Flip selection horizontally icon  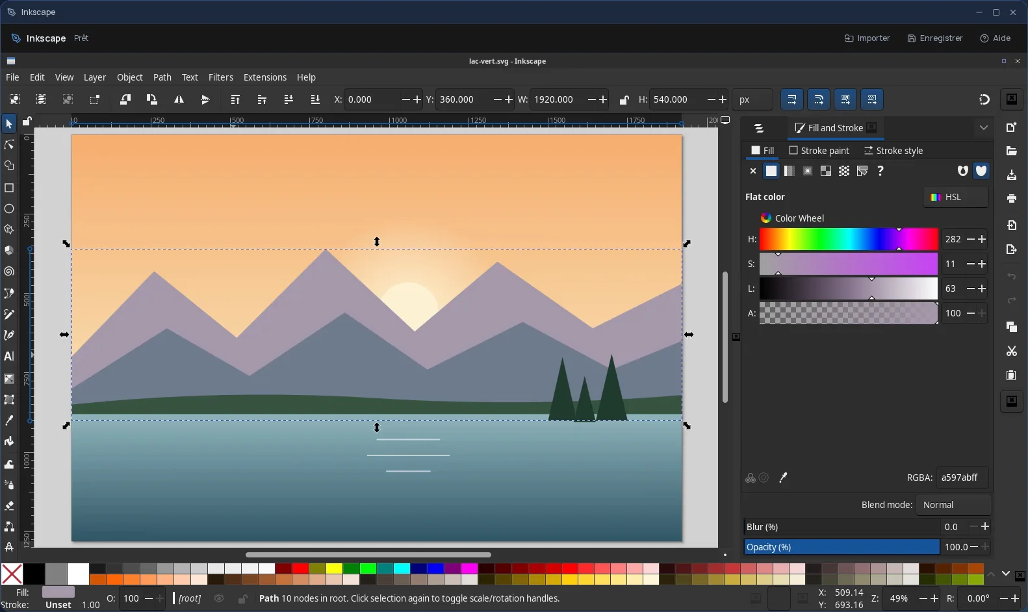click(x=179, y=99)
